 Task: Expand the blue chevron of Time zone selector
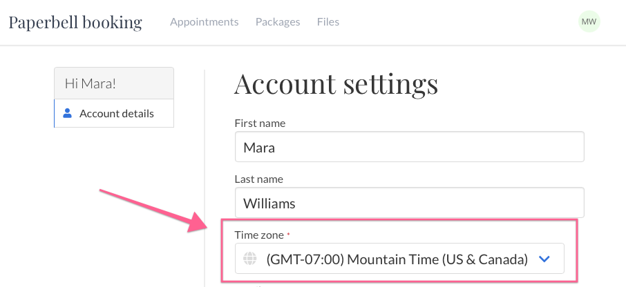(x=544, y=259)
